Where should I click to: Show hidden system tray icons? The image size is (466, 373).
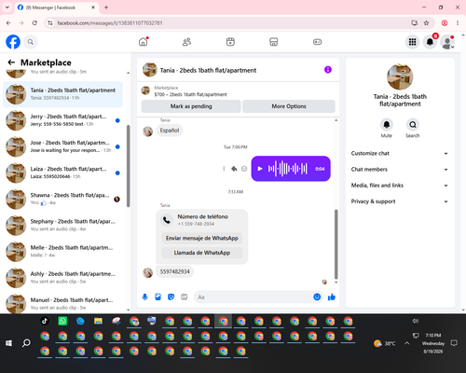(406, 343)
